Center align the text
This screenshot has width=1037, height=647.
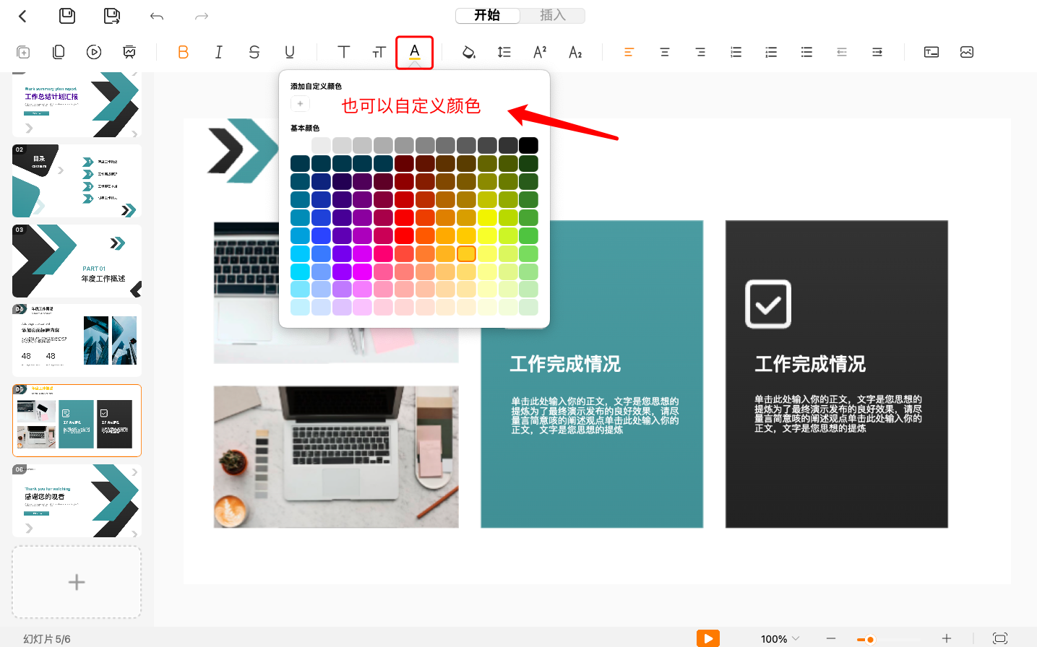(x=664, y=52)
